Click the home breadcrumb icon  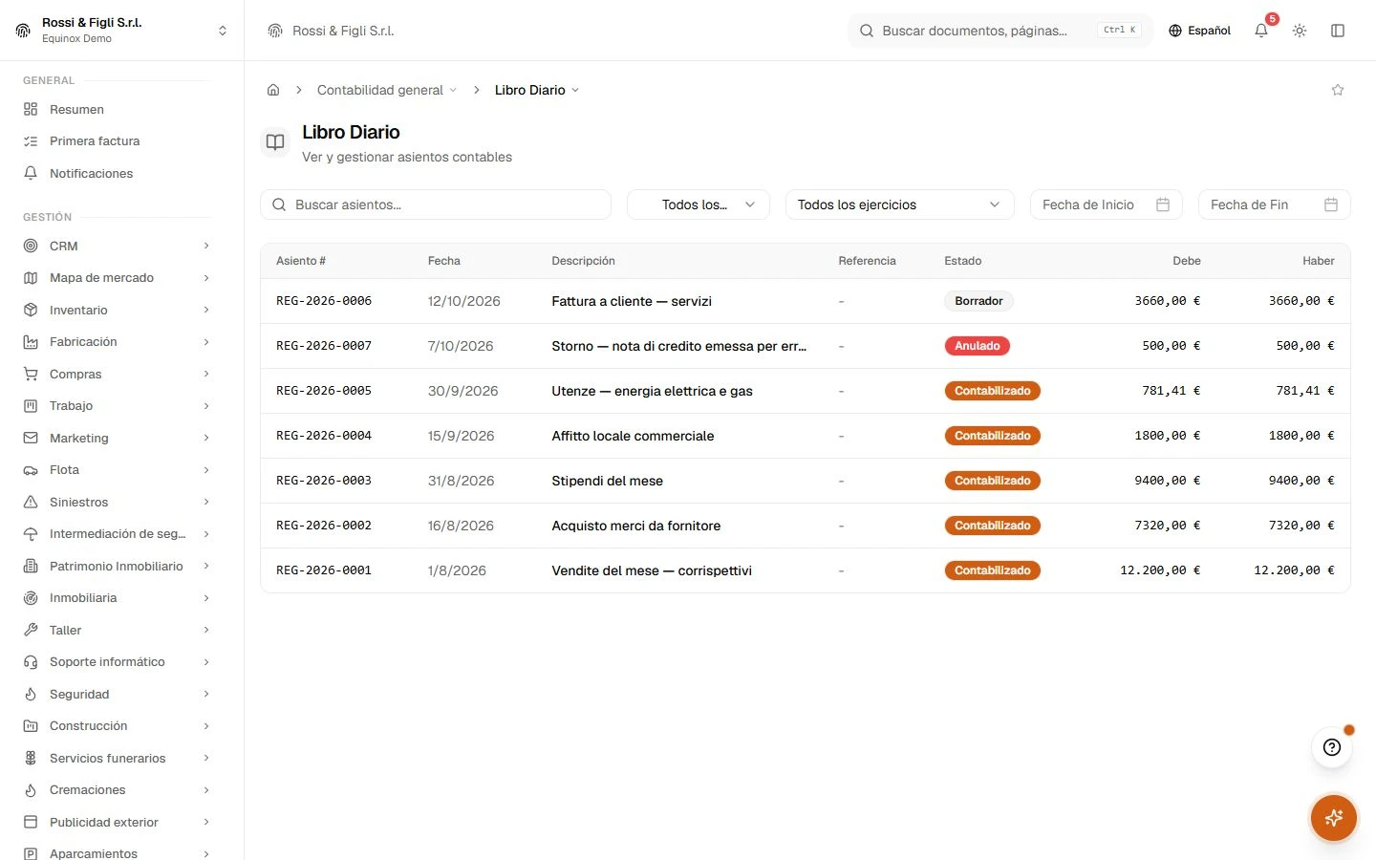[x=273, y=90]
